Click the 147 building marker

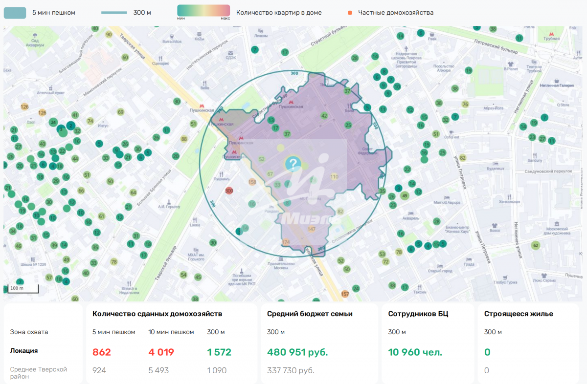coord(312,229)
